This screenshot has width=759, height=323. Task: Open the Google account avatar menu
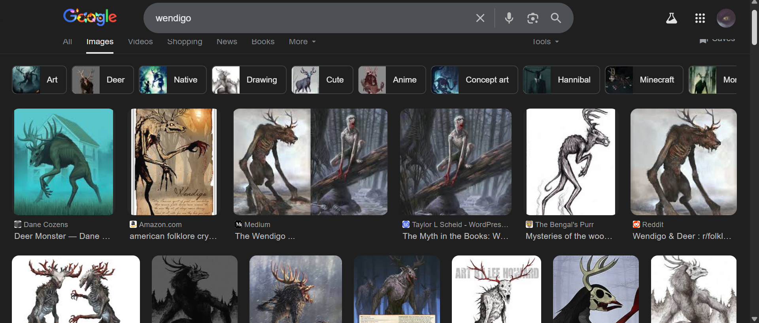[x=726, y=18]
